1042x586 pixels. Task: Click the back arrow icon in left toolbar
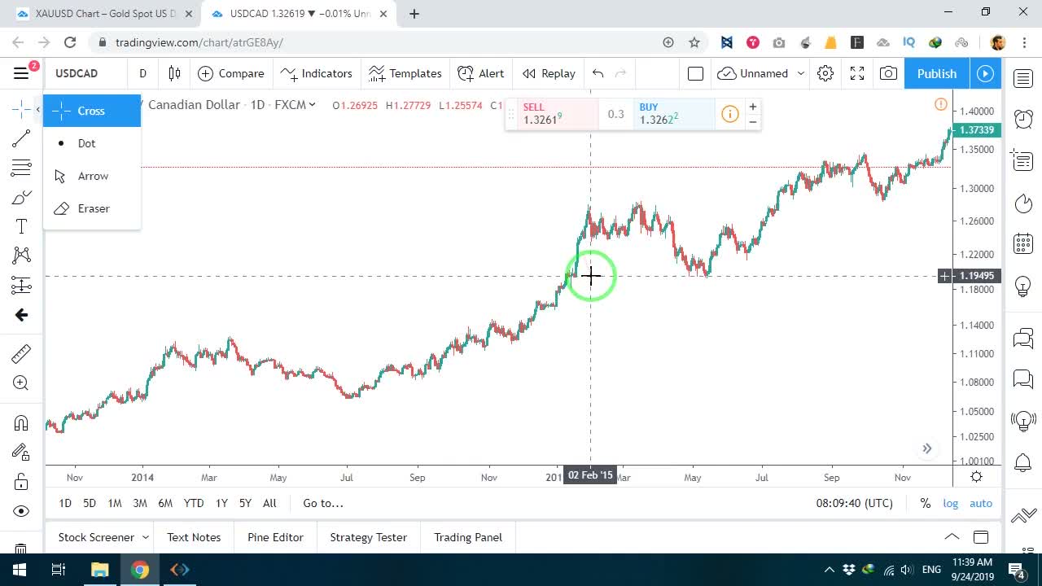[21, 315]
